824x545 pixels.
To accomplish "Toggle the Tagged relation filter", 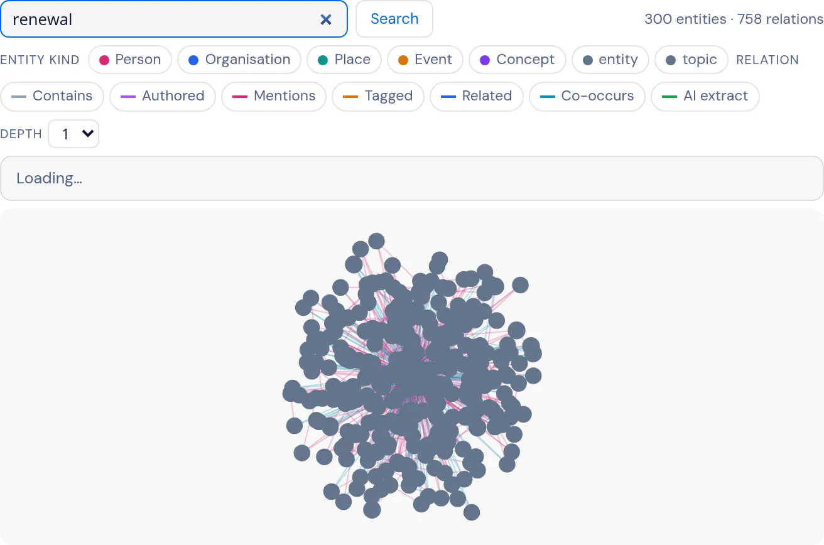I will pos(378,96).
